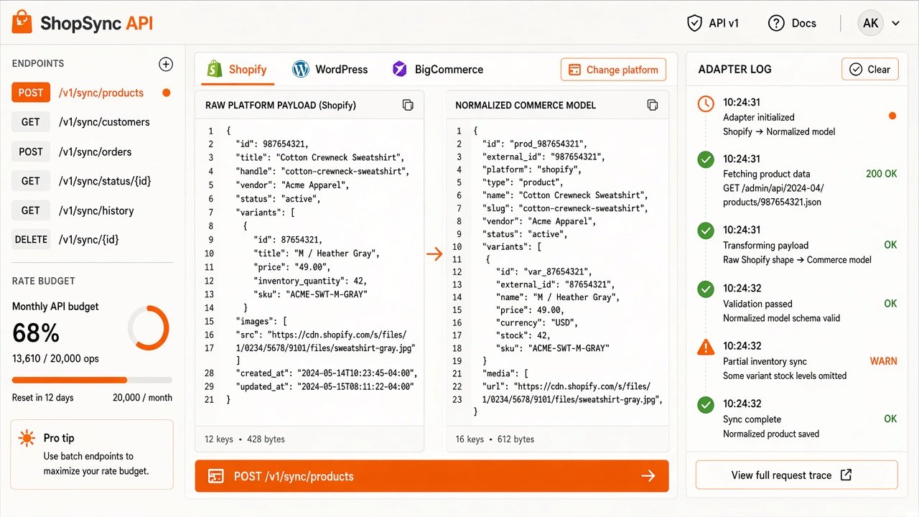Click the WARN status label

(x=883, y=361)
